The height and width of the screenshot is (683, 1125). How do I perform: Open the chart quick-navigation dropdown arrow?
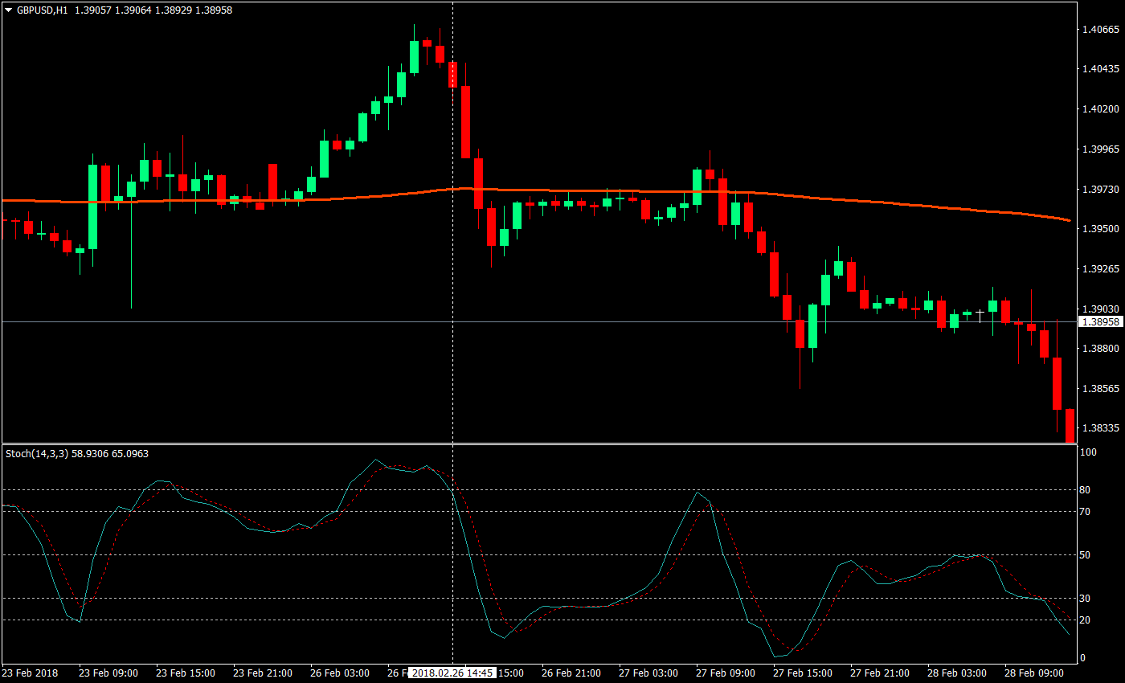pos(8,11)
